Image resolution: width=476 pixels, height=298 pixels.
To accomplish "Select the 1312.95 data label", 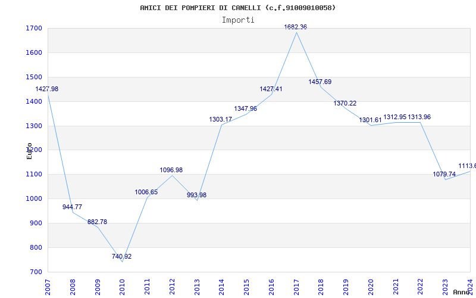I will 394,117.
